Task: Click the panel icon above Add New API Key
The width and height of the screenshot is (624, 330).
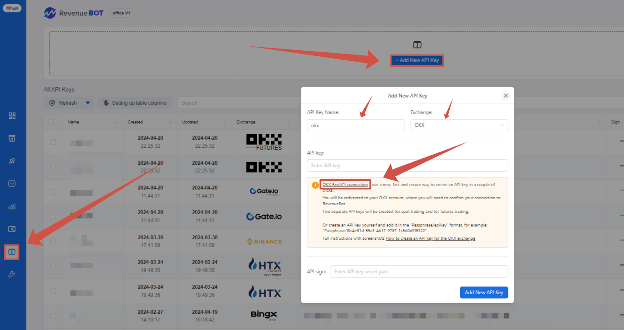Action: (x=417, y=45)
